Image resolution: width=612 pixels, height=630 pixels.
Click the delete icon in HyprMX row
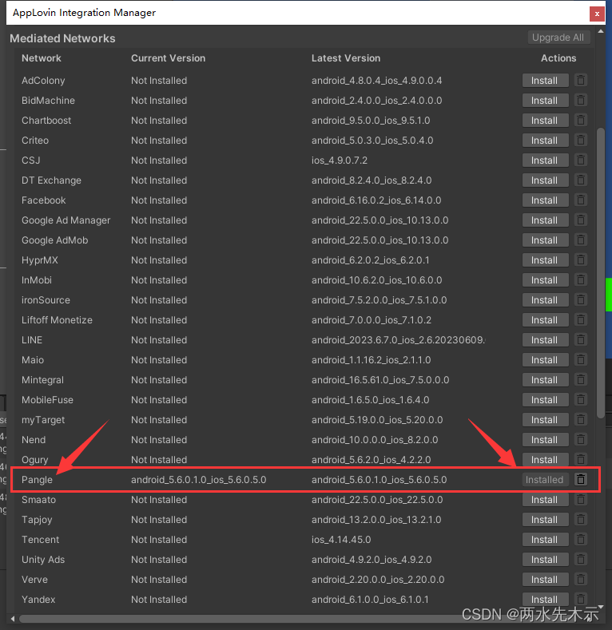pos(581,260)
